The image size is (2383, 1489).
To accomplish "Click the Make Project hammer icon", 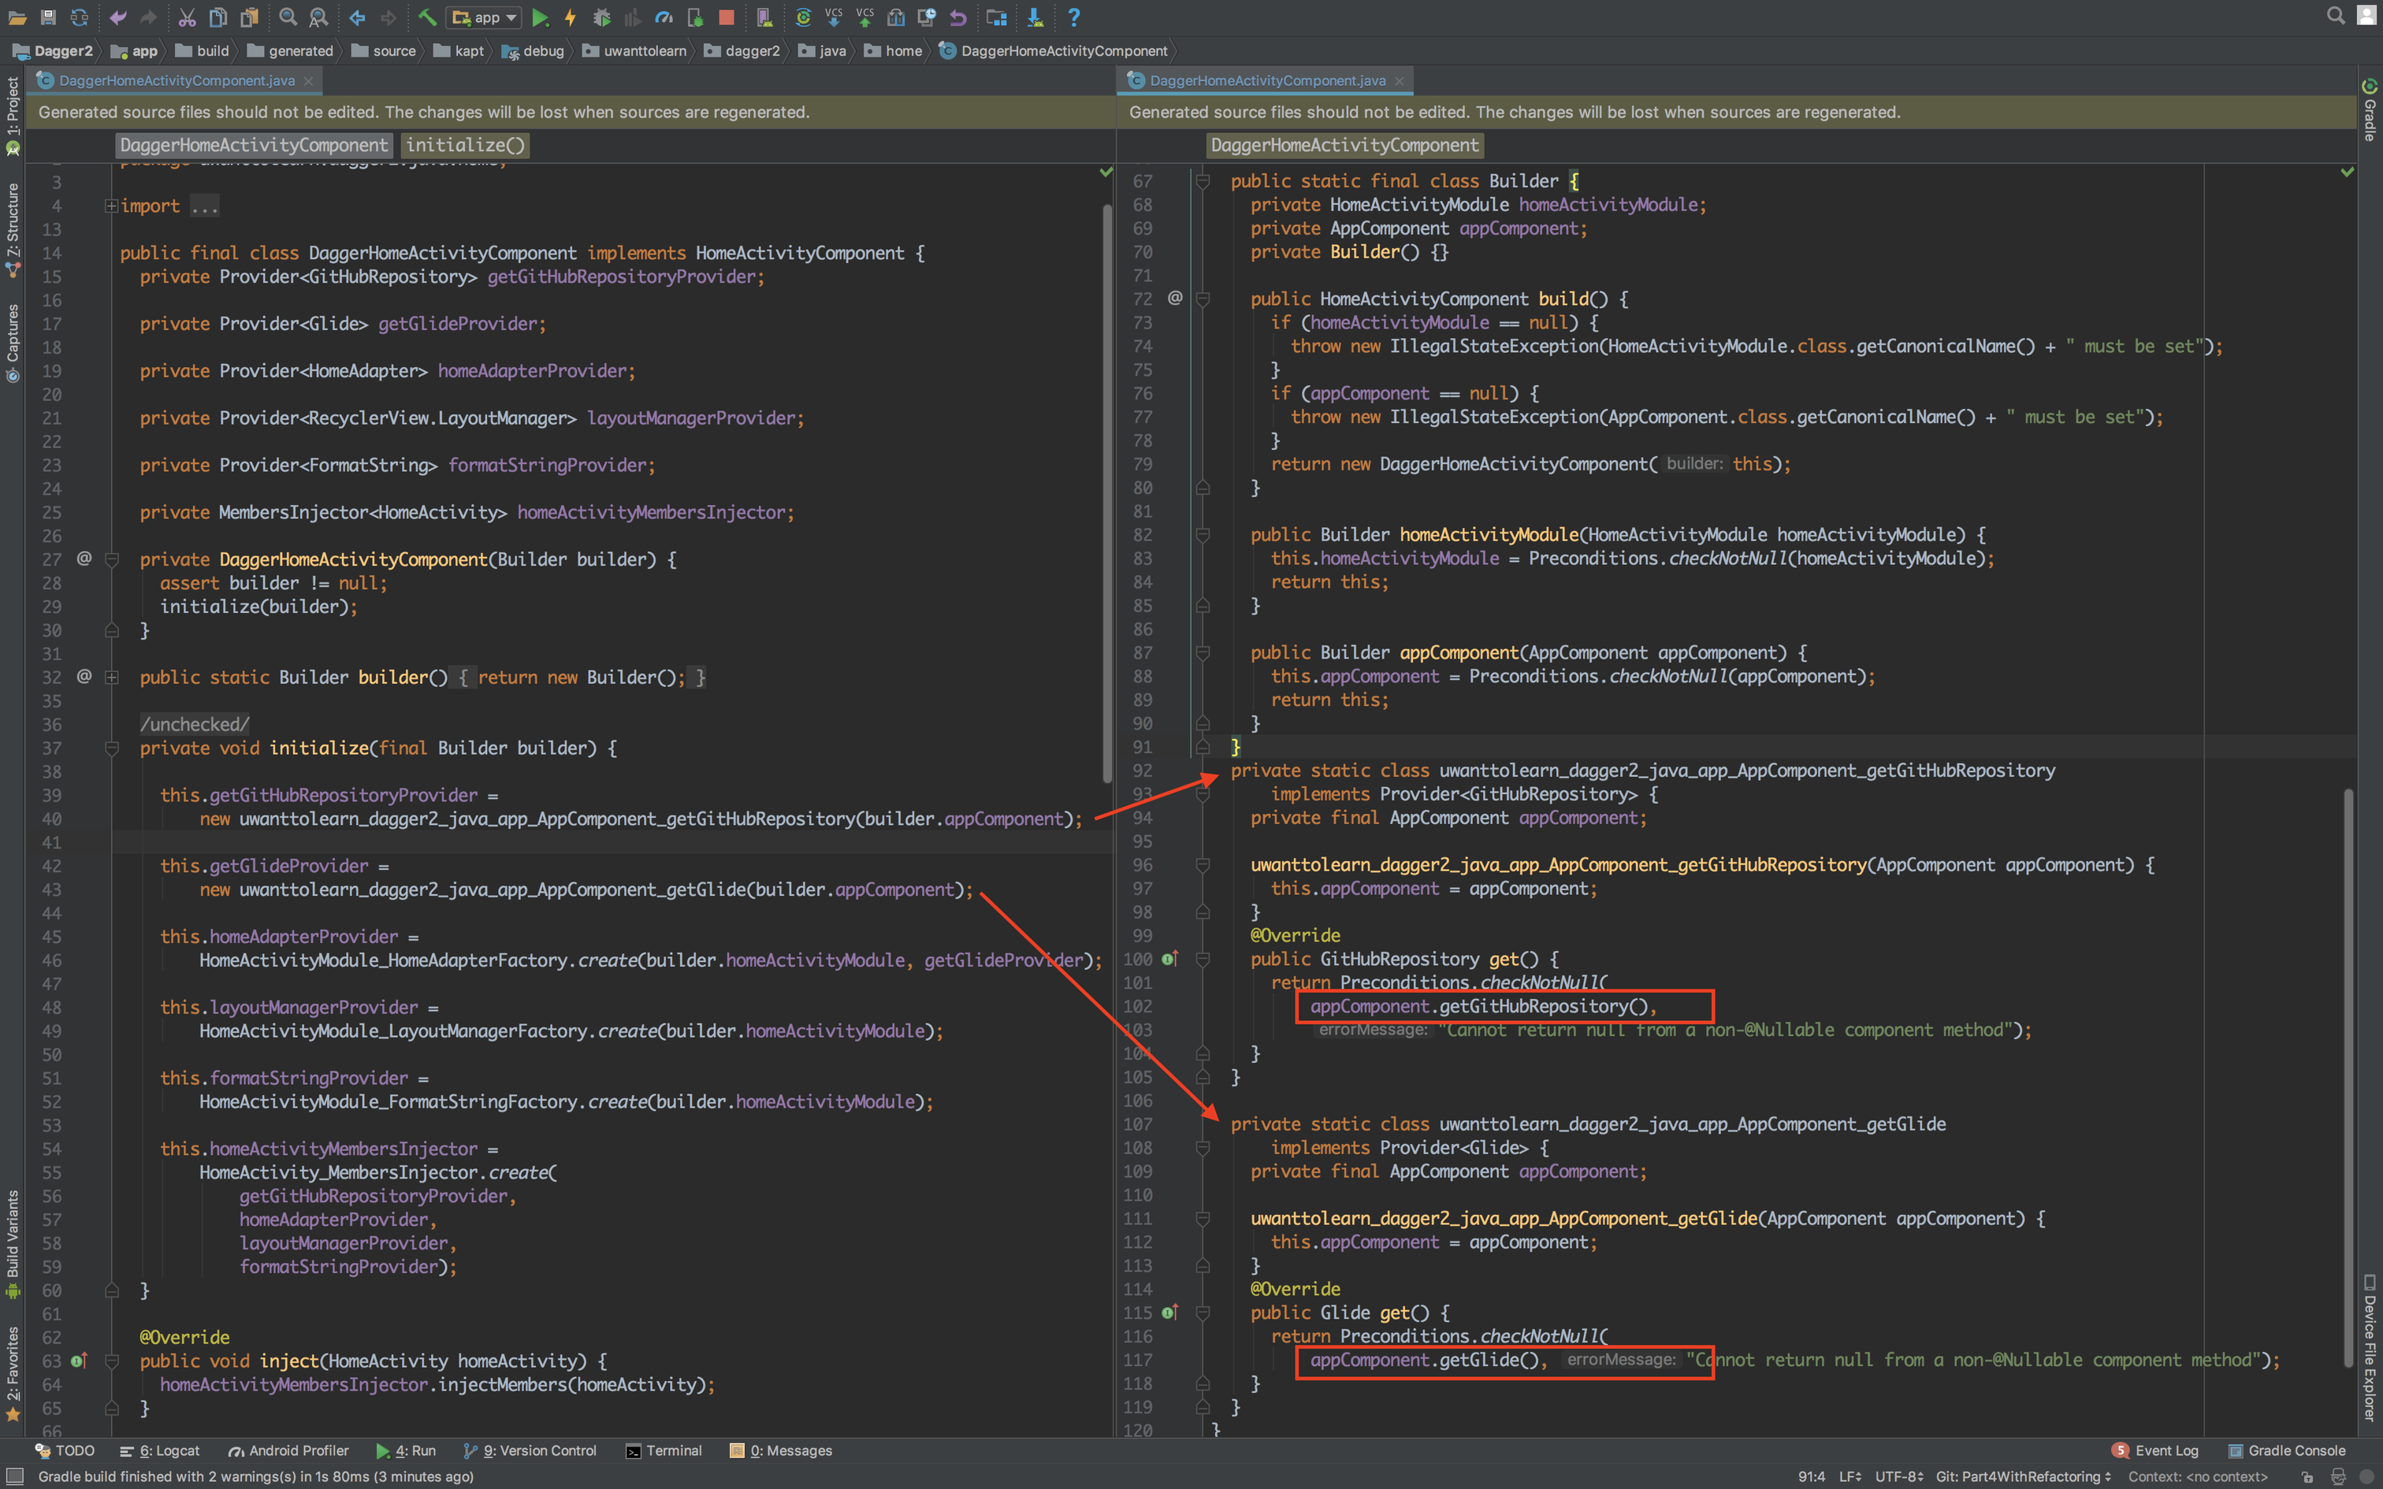I will tap(426, 17).
